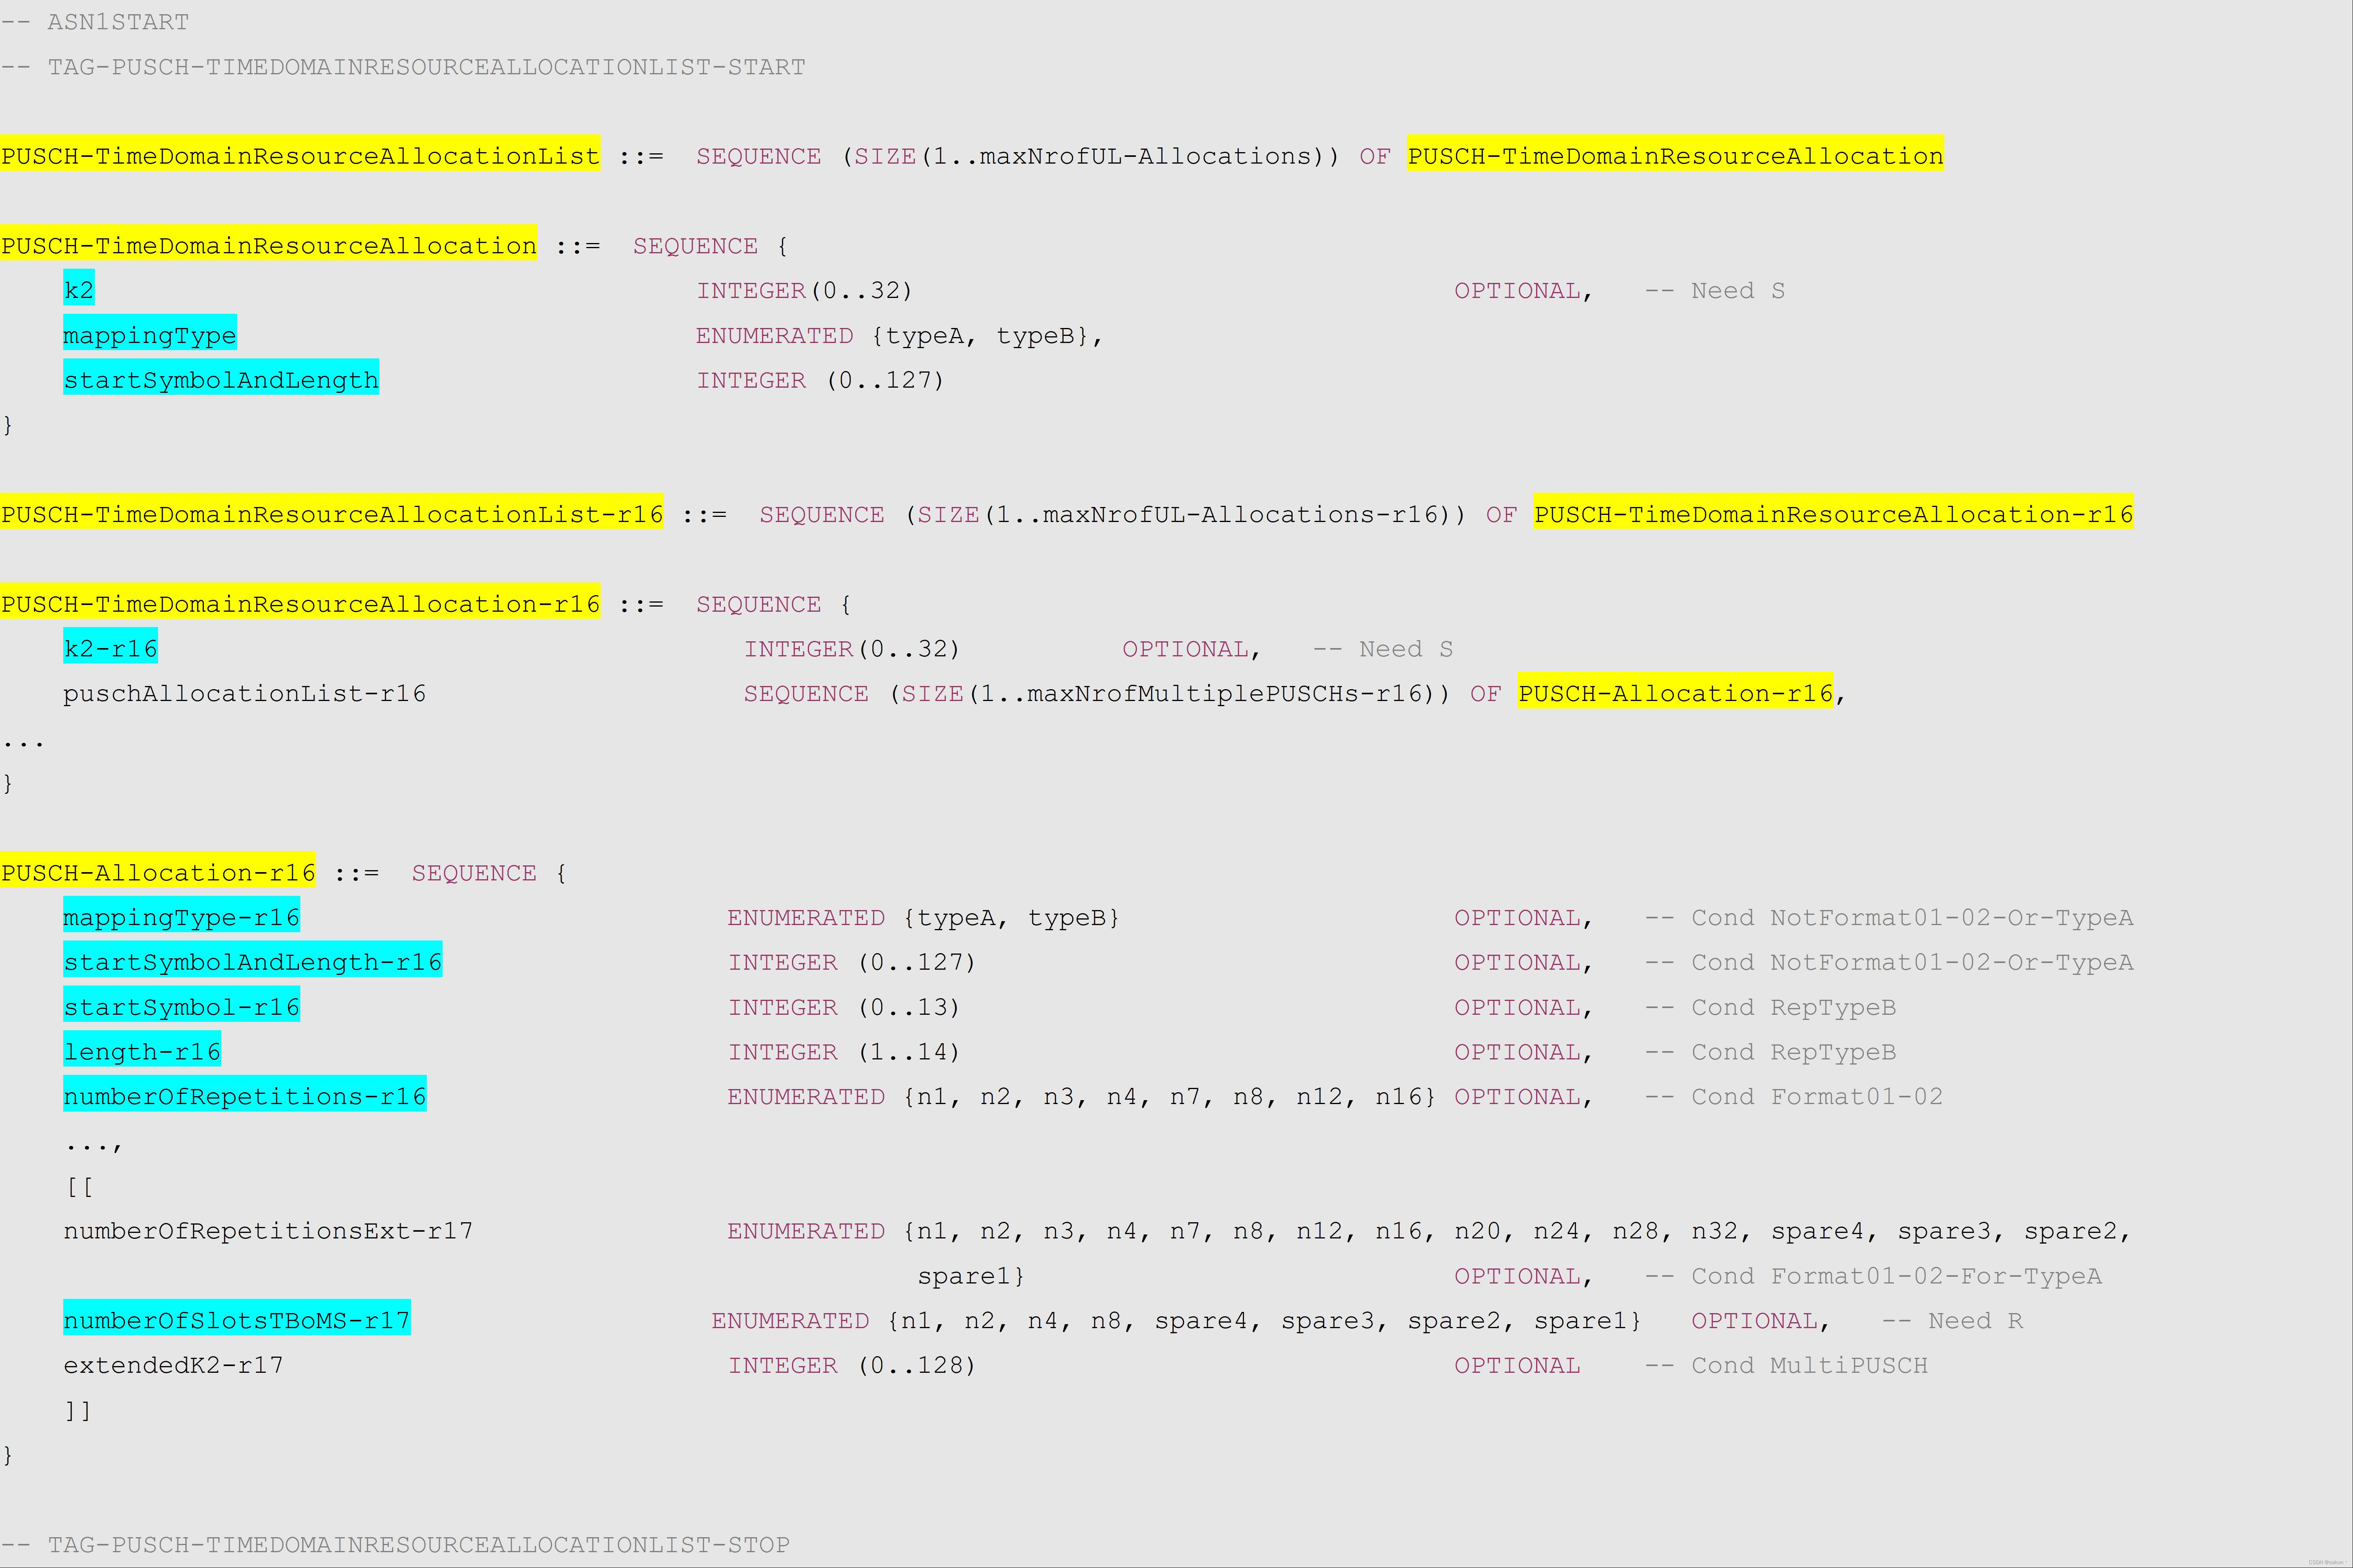Click the numberOfRepetitions-r16 field name
This screenshot has height=1568, width=2353.
point(244,1096)
